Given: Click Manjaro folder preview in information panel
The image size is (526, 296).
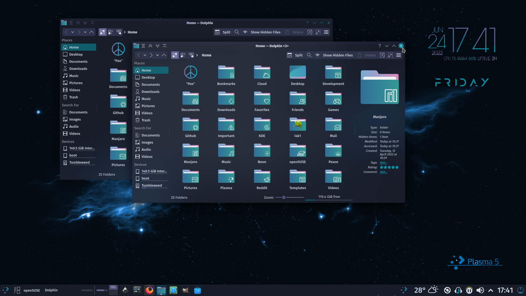Looking at the screenshot, I should point(380,87).
